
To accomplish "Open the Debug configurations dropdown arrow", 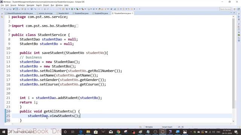I will pyautogui.click(x=69, y=9).
